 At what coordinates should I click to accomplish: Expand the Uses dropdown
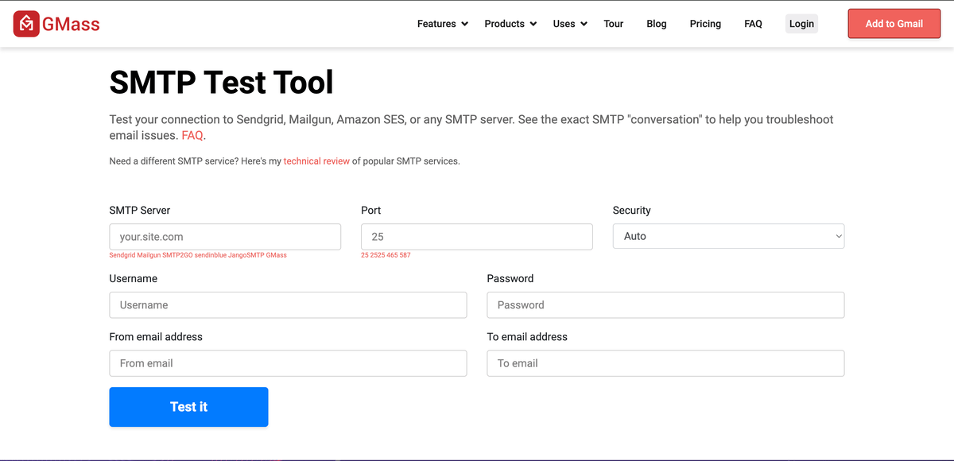(x=570, y=24)
